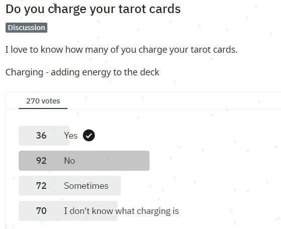
Task: Click the vote count 92
Action: [41, 161]
